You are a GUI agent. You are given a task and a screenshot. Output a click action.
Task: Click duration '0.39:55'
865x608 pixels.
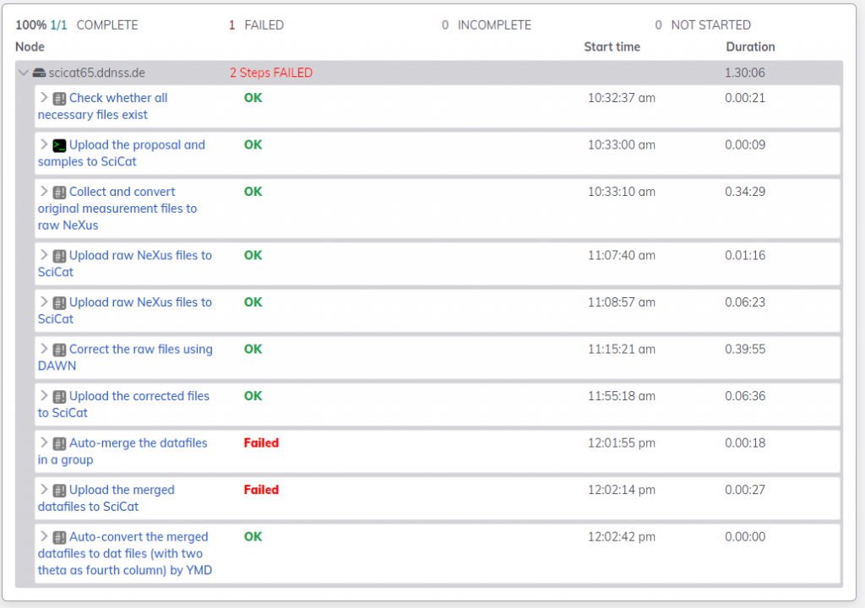[745, 350]
